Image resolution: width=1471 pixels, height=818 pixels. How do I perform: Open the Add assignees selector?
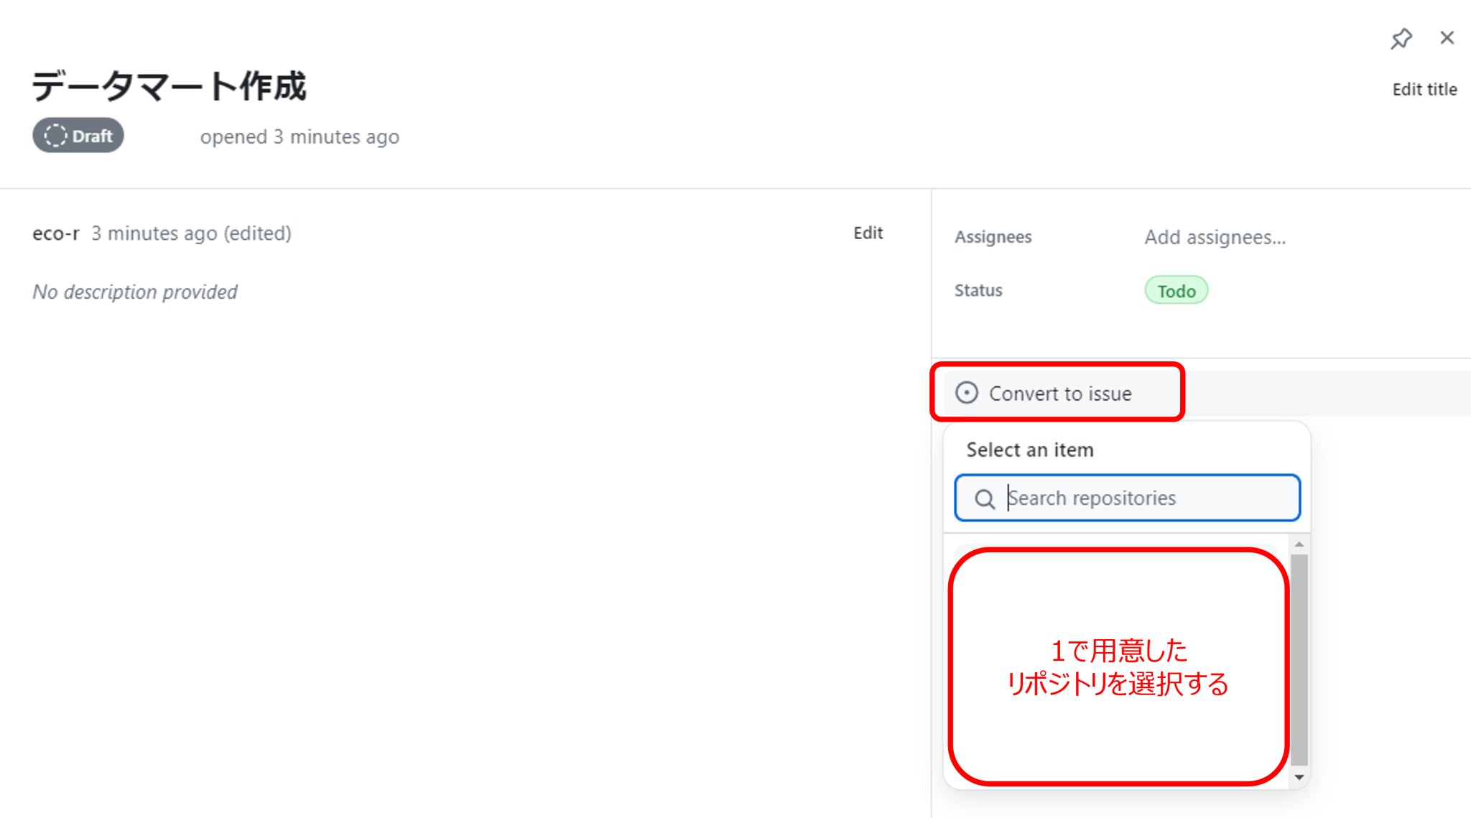click(x=1215, y=237)
